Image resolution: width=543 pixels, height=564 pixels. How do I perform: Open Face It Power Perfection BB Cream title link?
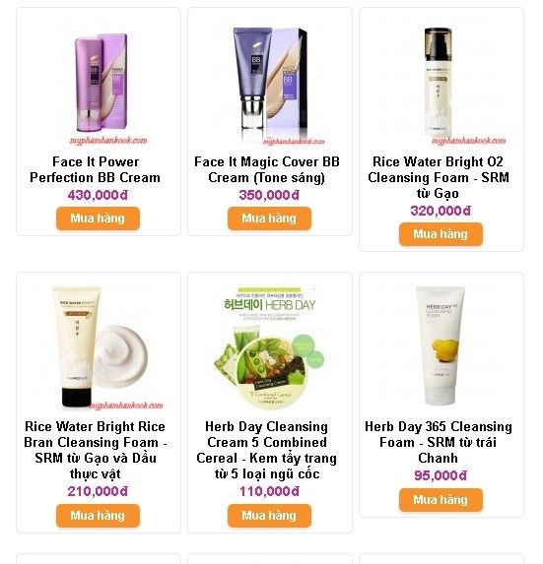click(x=96, y=169)
